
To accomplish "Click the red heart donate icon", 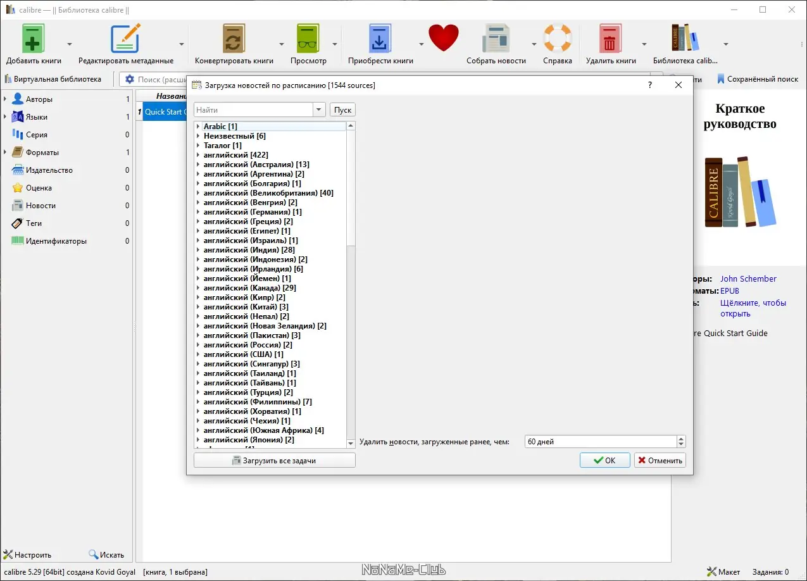I will pos(443,39).
